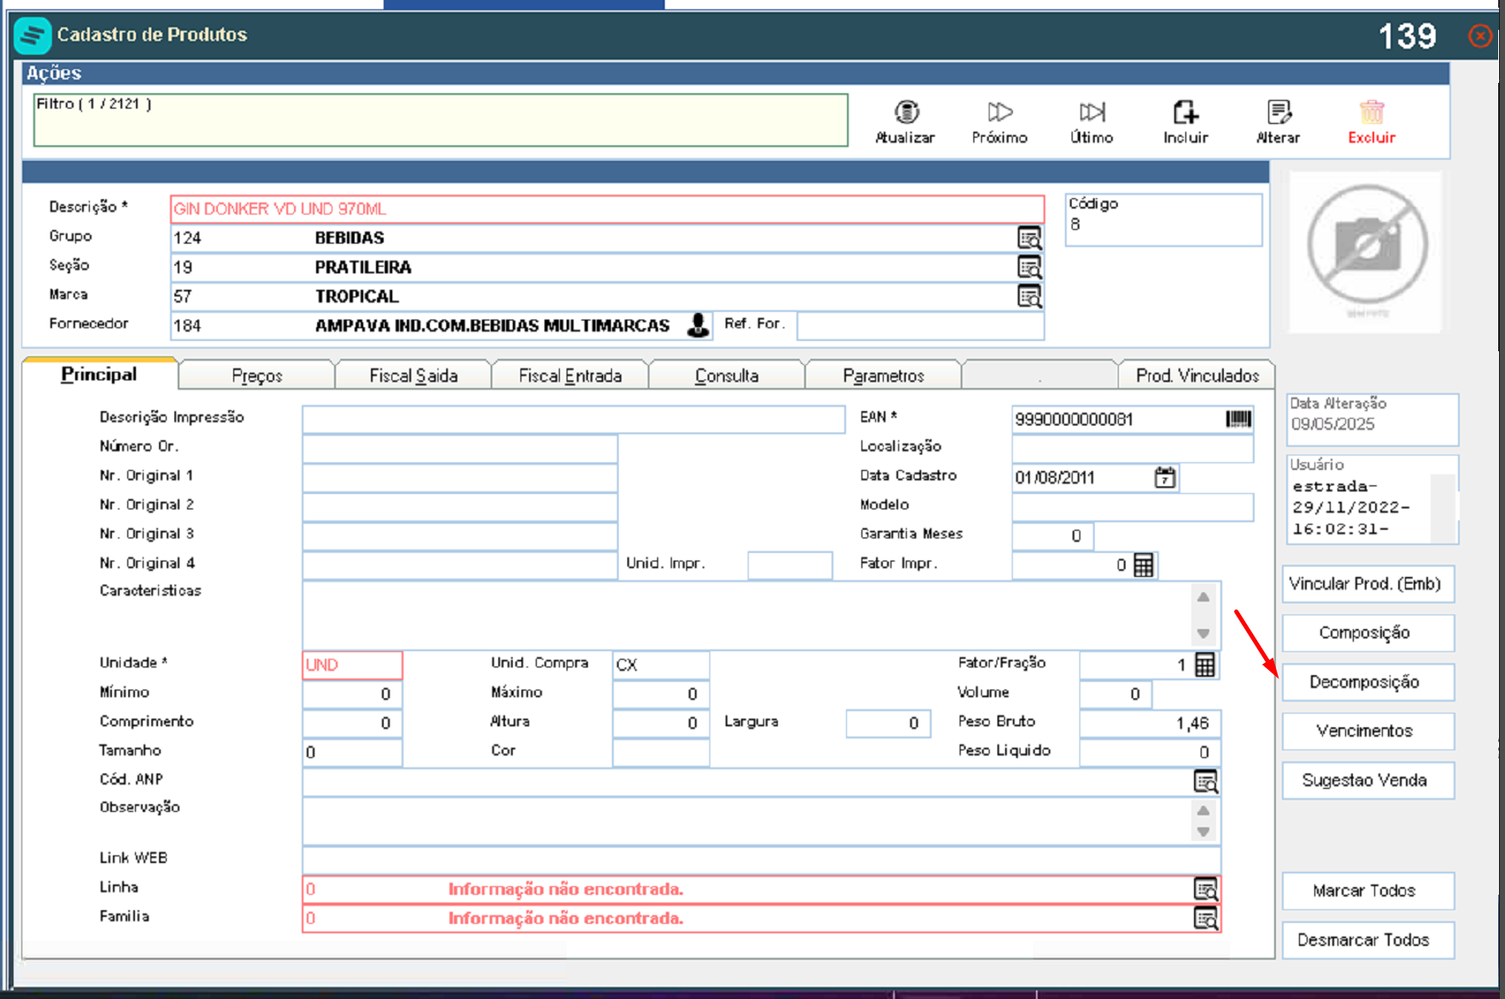This screenshot has height=999, width=1505.
Task: Click the Largura field
Action: point(888,724)
